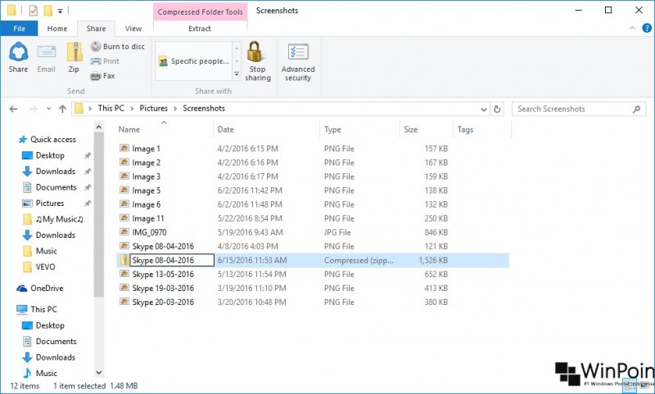Open the Extract tab
This screenshot has height=394, width=655.
[x=200, y=29]
